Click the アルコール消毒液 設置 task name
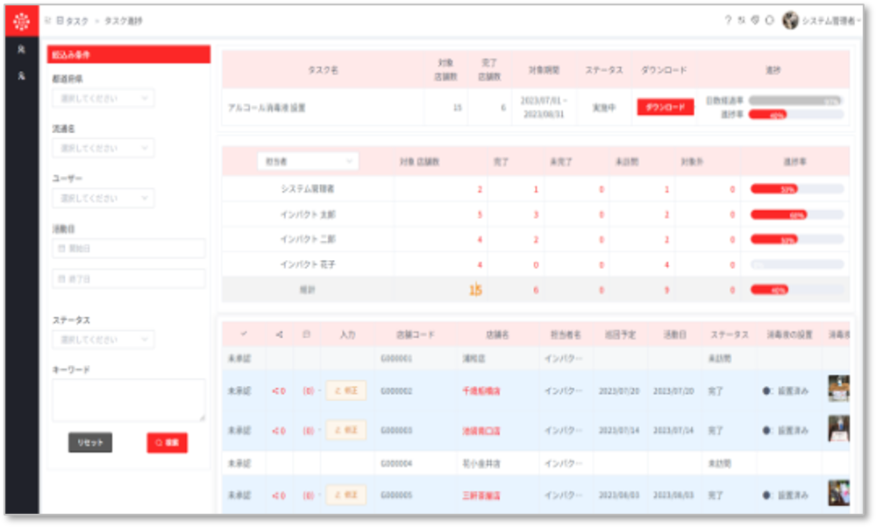This screenshot has height=527, width=876. (x=267, y=108)
